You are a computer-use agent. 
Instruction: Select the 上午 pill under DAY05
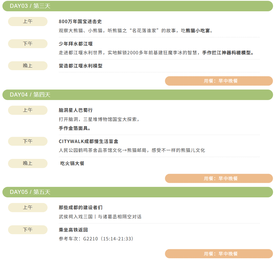27,208
